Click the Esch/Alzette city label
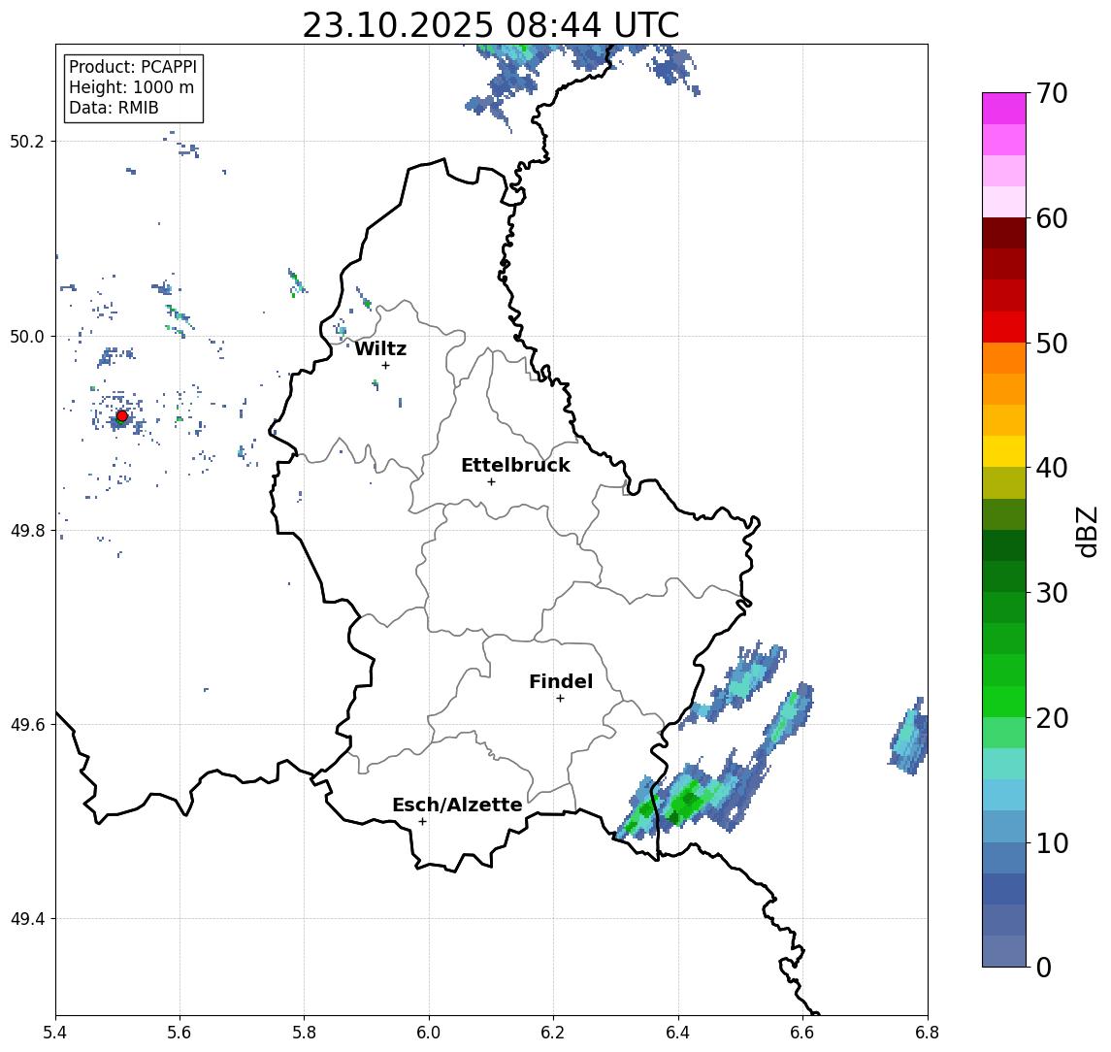This screenshot has width=1111, height=1052. click(457, 805)
